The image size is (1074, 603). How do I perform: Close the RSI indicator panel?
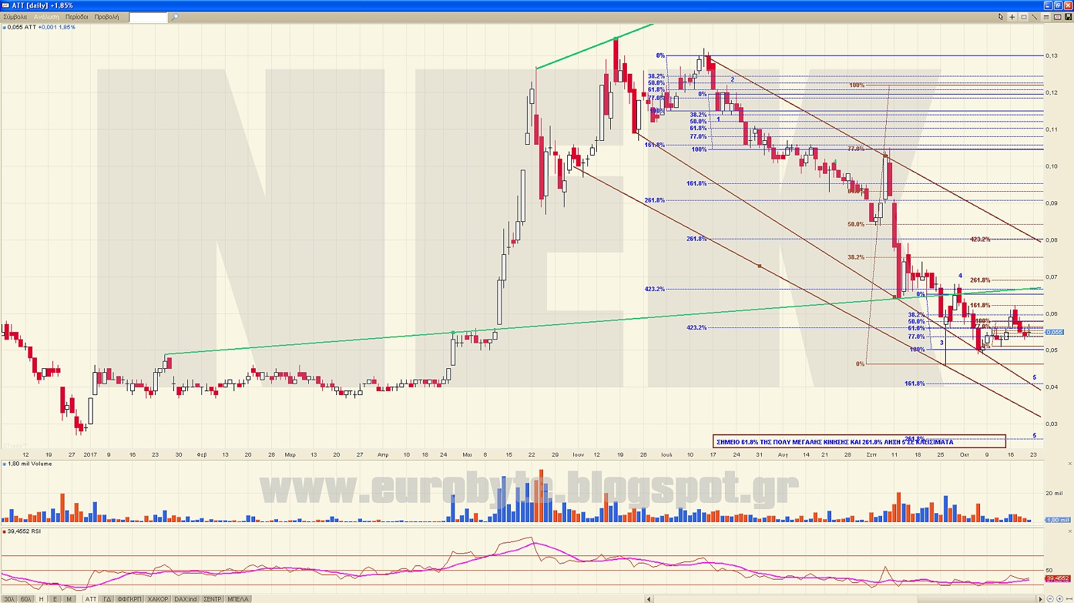click(1070, 531)
